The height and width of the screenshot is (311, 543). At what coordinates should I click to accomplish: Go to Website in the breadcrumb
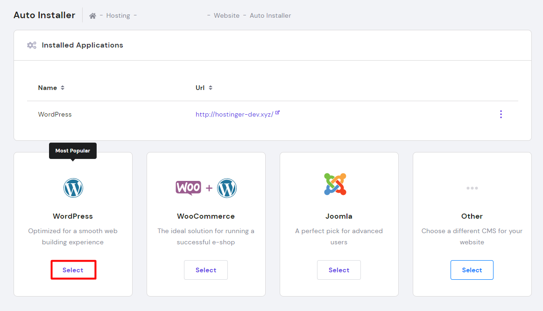(x=226, y=16)
